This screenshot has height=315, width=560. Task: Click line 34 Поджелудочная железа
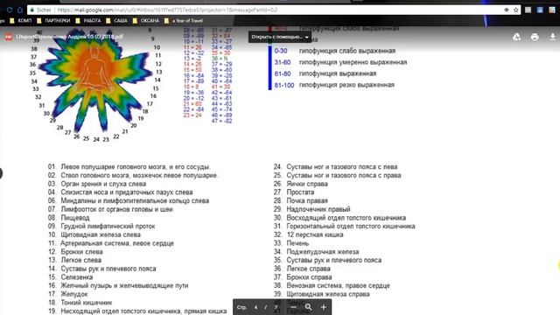(317, 252)
